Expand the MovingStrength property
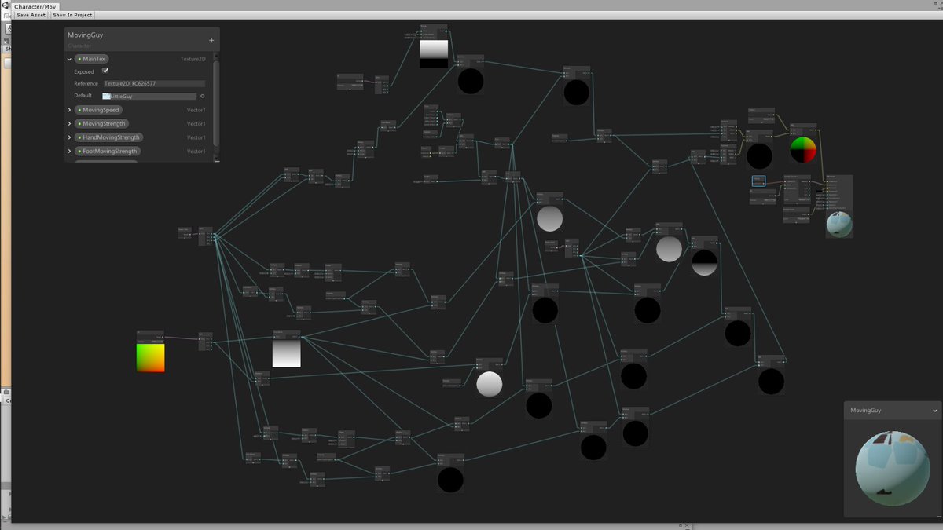 (69, 123)
